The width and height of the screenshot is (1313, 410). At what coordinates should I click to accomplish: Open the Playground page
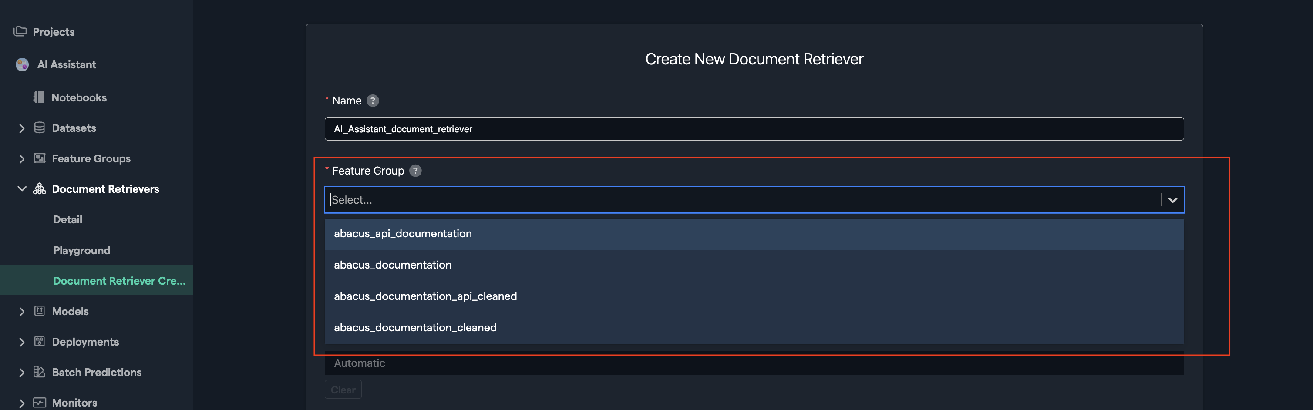click(81, 251)
